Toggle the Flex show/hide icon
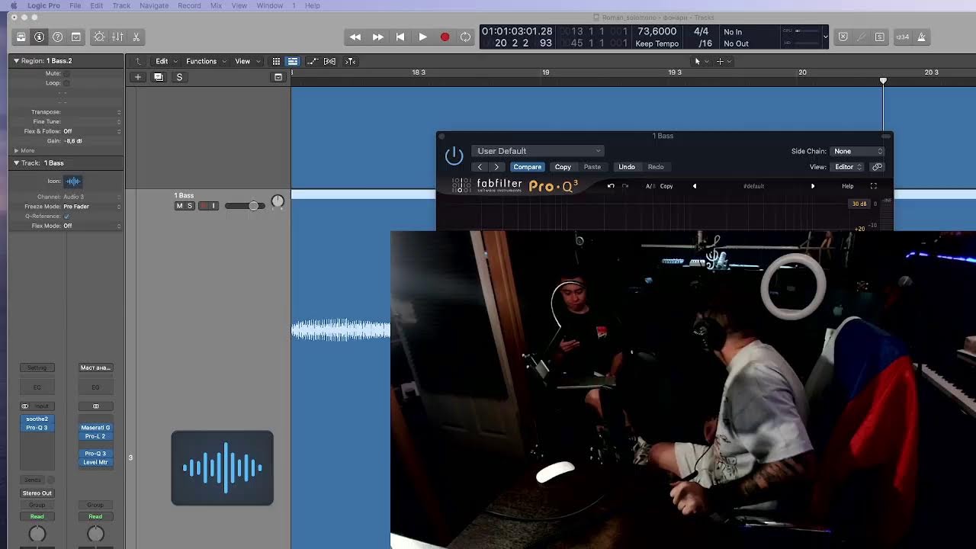The height and width of the screenshot is (549, 976). click(x=329, y=61)
